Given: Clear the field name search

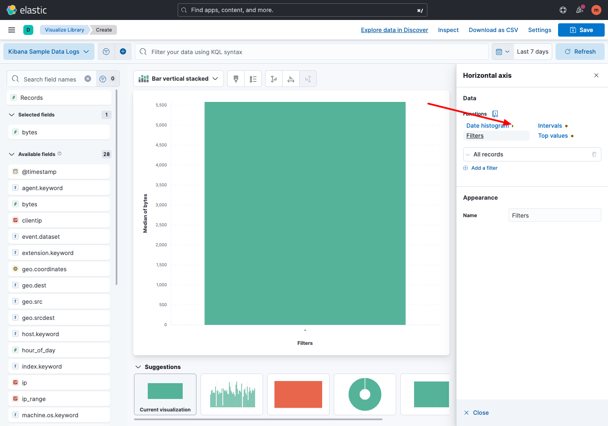Looking at the screenshot, I should (88, 79).
